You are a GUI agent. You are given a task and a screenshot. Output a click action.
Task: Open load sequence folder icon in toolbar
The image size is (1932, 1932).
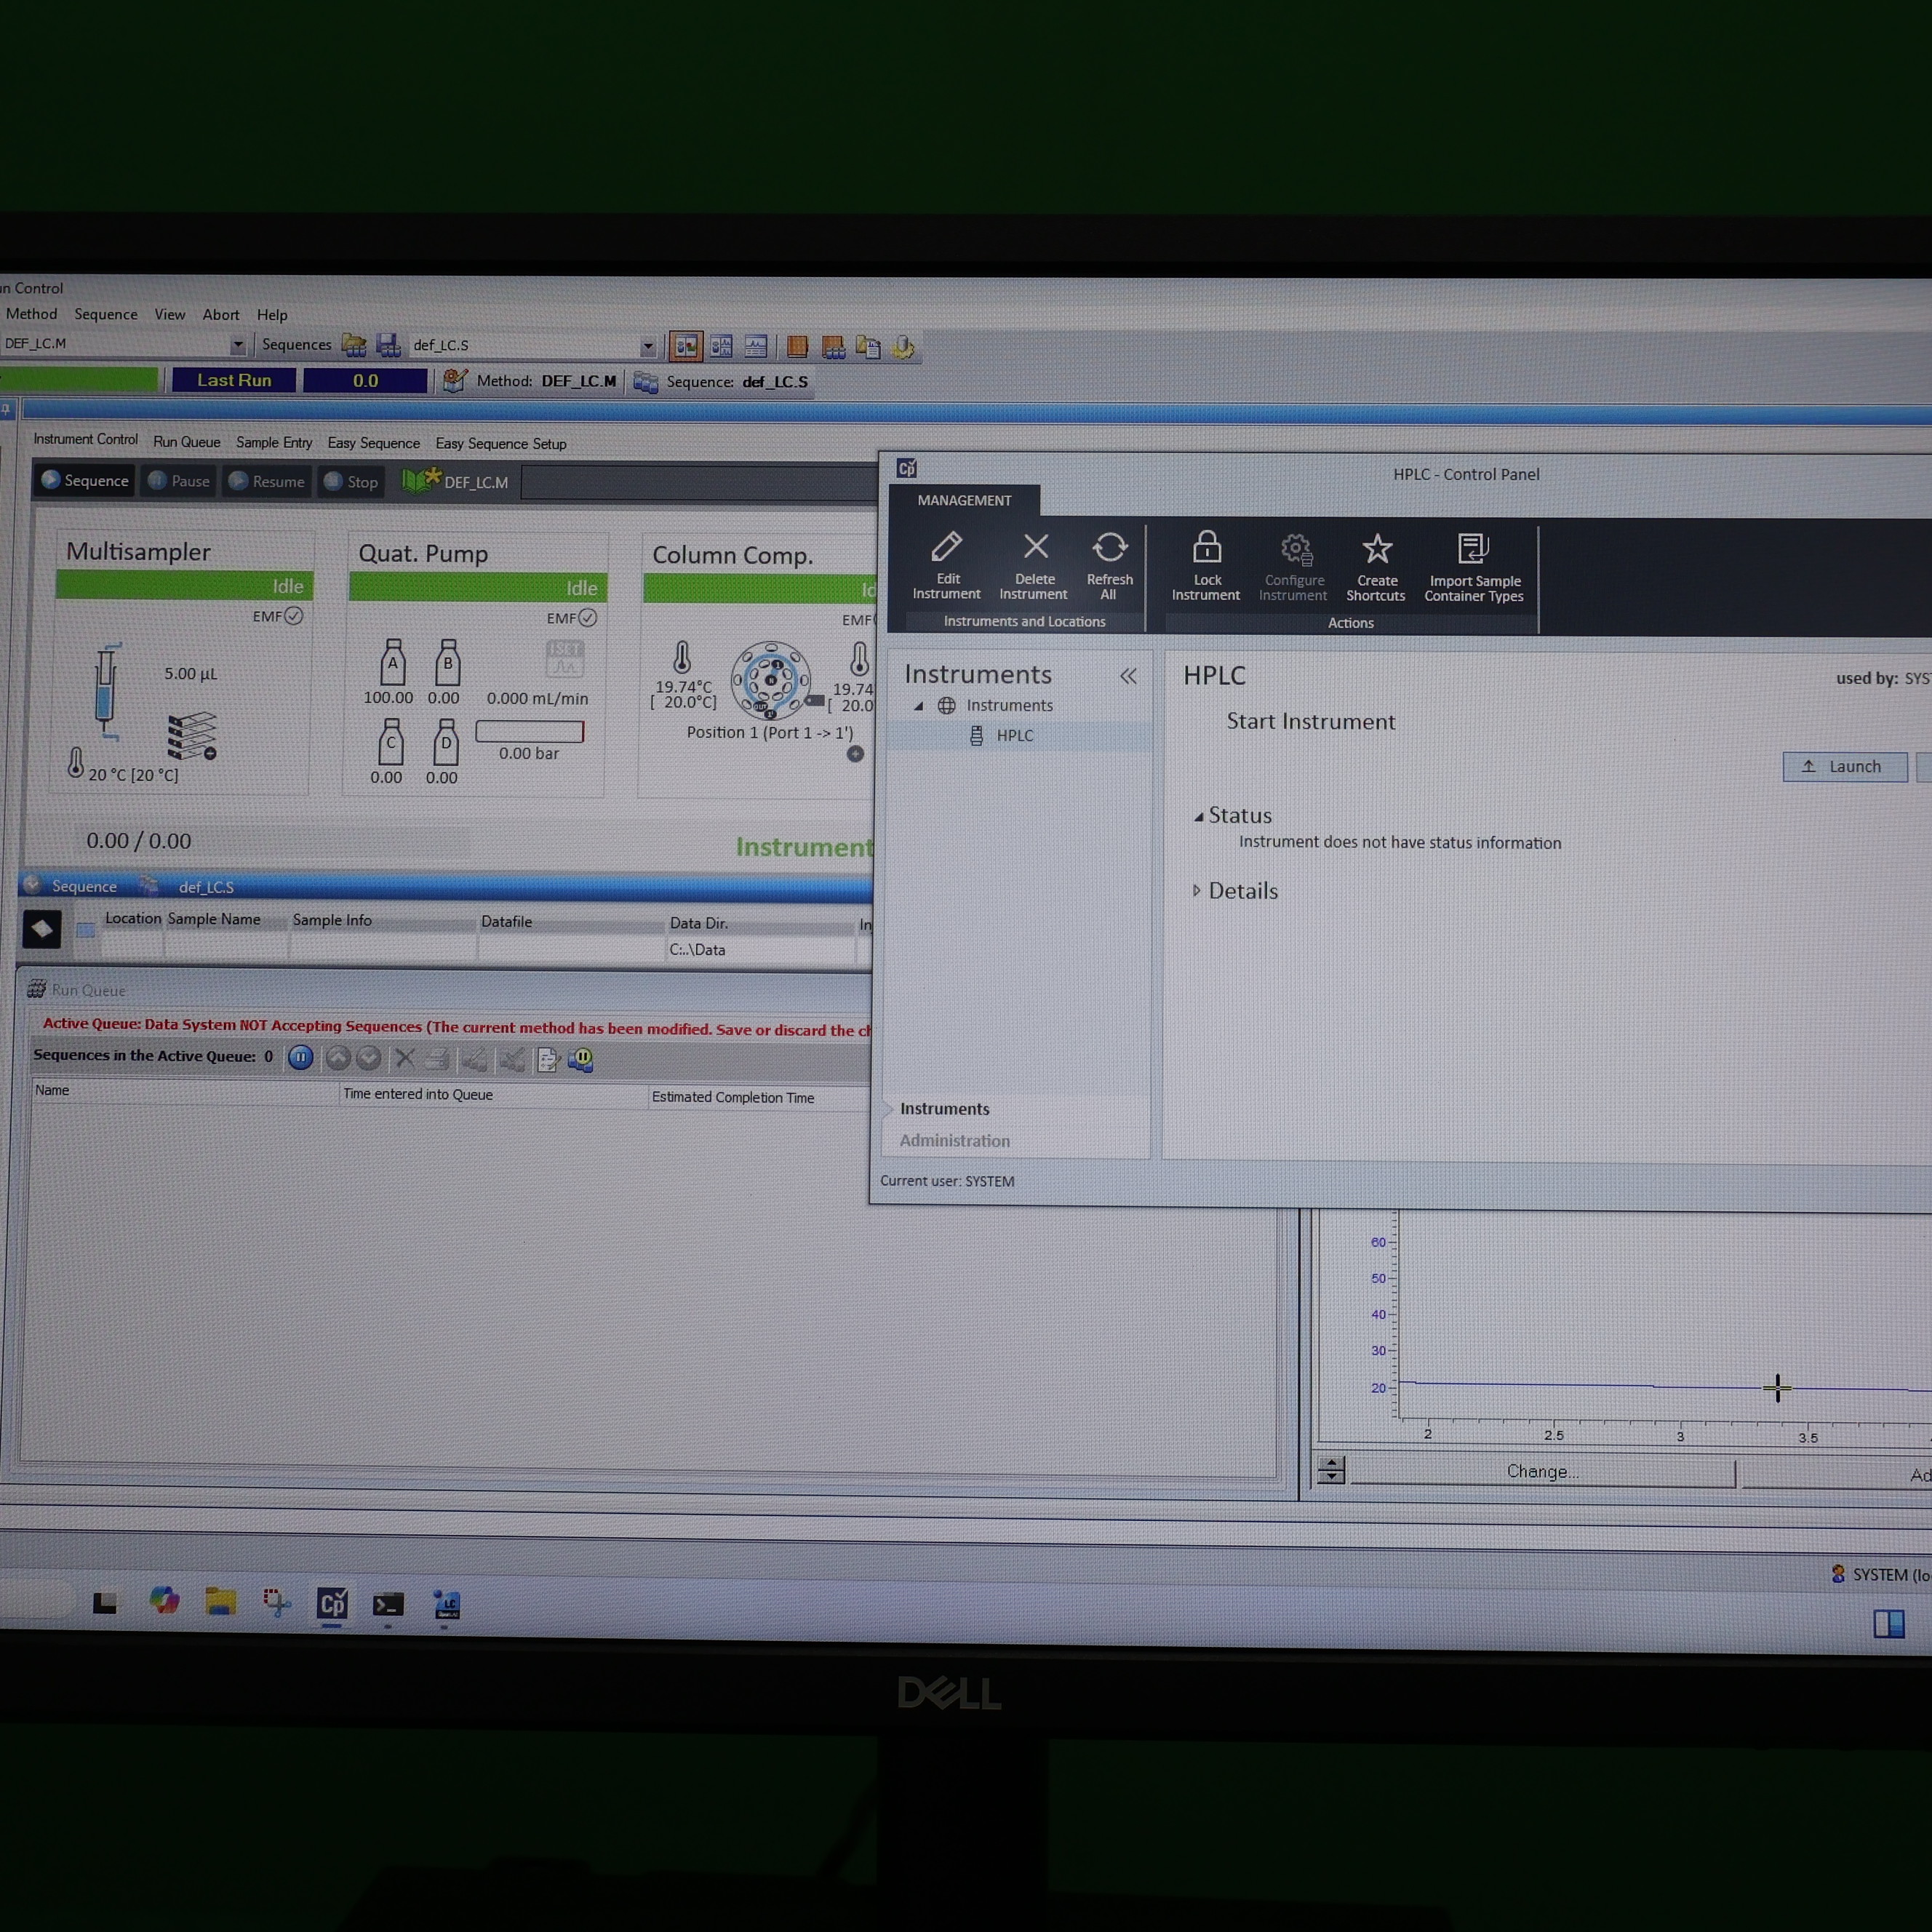coord(354,345)
